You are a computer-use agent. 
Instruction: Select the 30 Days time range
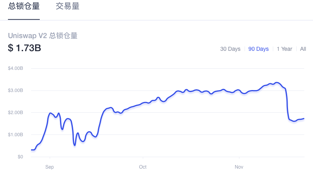(x=230, y=49)
